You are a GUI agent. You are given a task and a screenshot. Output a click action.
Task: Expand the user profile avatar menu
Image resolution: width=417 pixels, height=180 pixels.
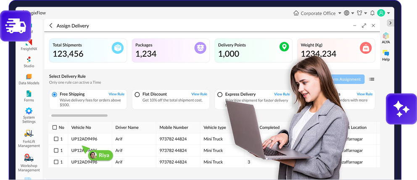tap(383, 13)
